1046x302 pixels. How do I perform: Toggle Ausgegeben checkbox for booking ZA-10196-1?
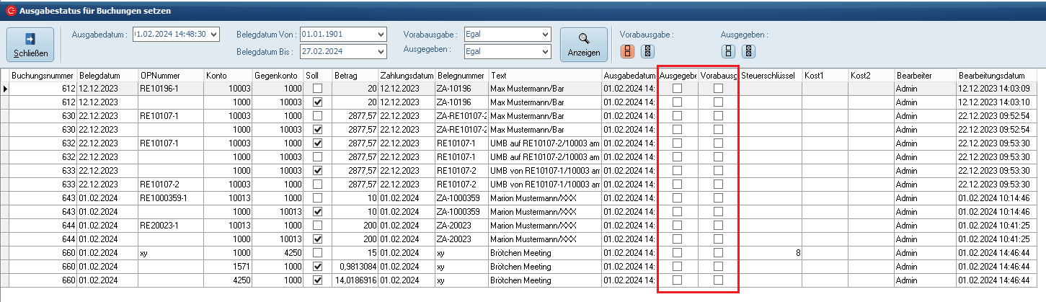[677, 89]
